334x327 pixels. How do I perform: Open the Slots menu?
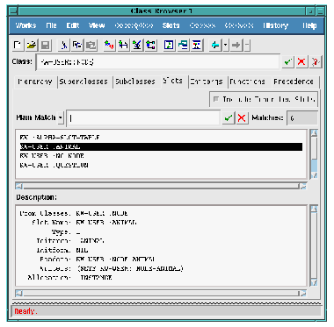pyautogui.click(x=171, y=25)
